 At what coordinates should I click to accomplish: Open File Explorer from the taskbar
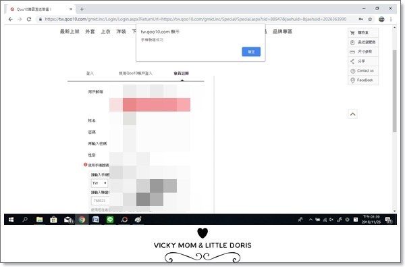(x=39, y=220)
